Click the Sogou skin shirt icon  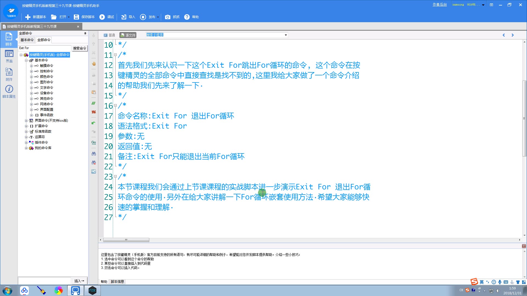(x=518, y=282)
